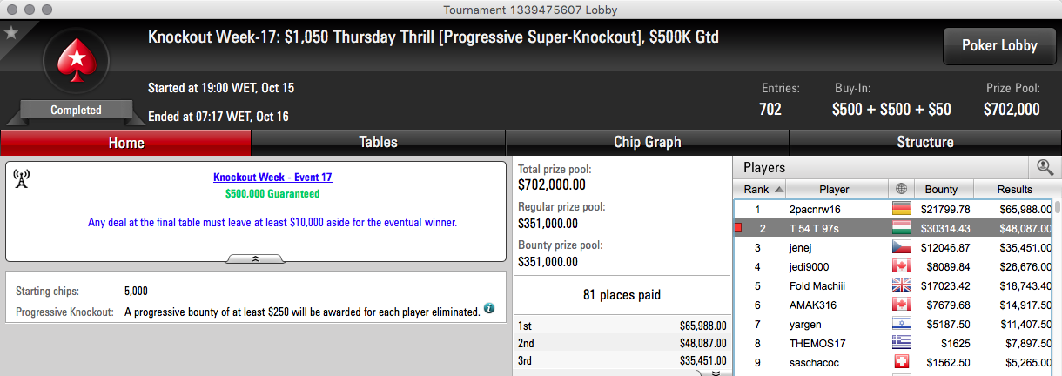Switch to the Tables tab
Screen dimensions: 1062x376
pos(378,142)
